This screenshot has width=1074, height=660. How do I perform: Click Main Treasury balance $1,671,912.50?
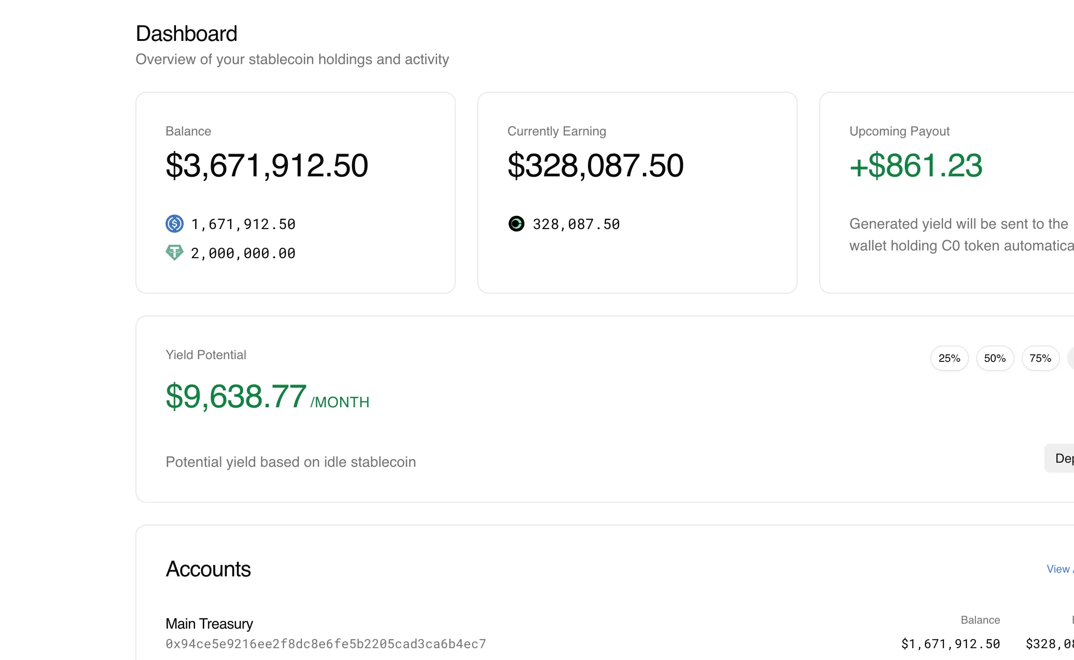[x=950, y=643]
